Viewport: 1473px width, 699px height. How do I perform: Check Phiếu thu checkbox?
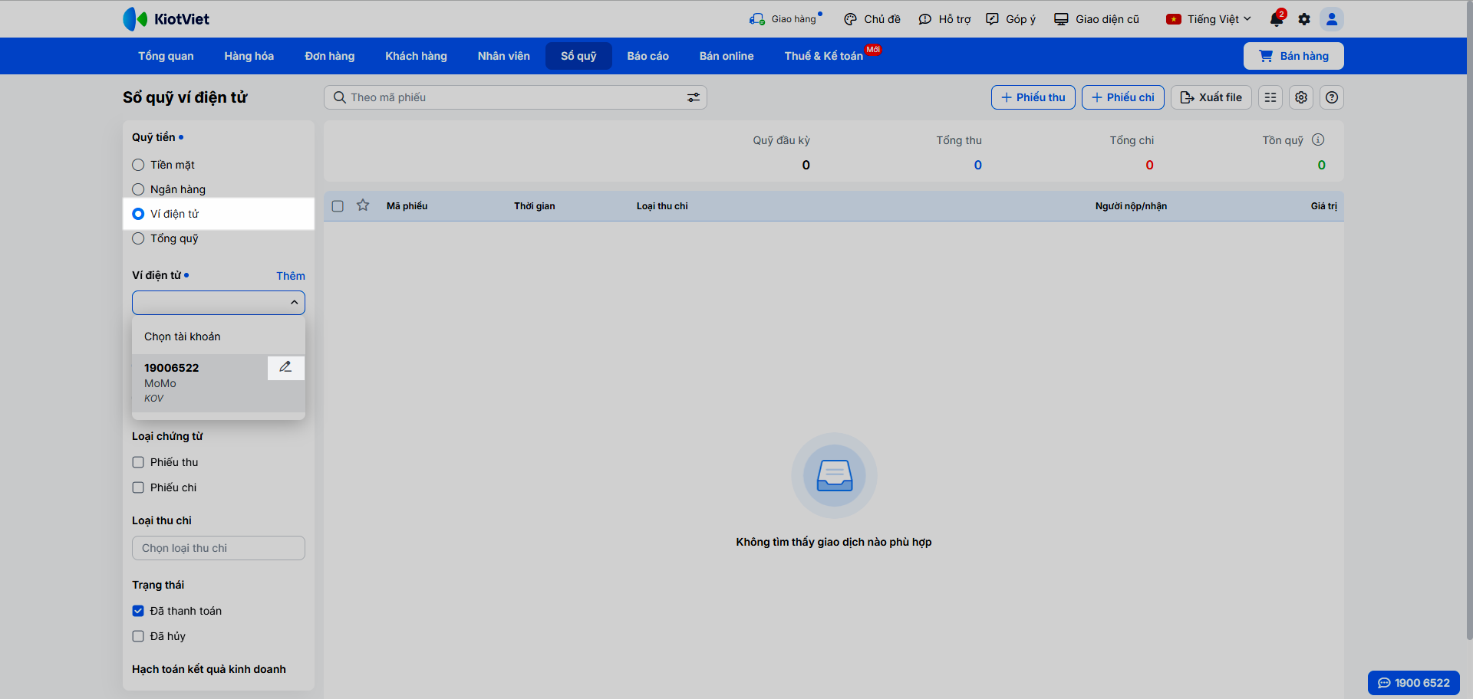tap(138, 462)
